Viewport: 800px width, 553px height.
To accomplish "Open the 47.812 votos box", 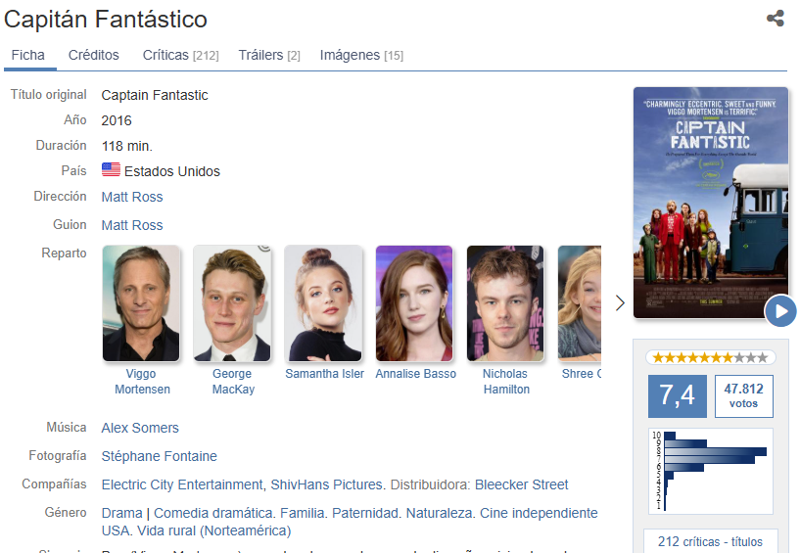I will coord(743,395).
